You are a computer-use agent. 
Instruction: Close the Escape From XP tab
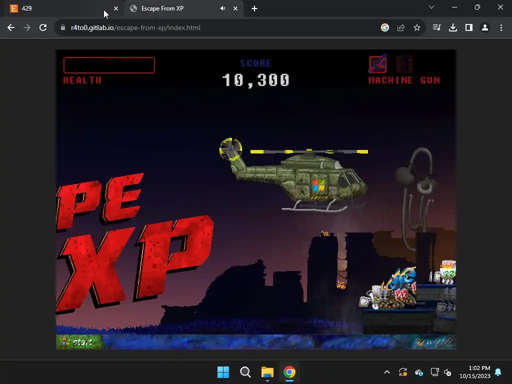coord(235,8)
